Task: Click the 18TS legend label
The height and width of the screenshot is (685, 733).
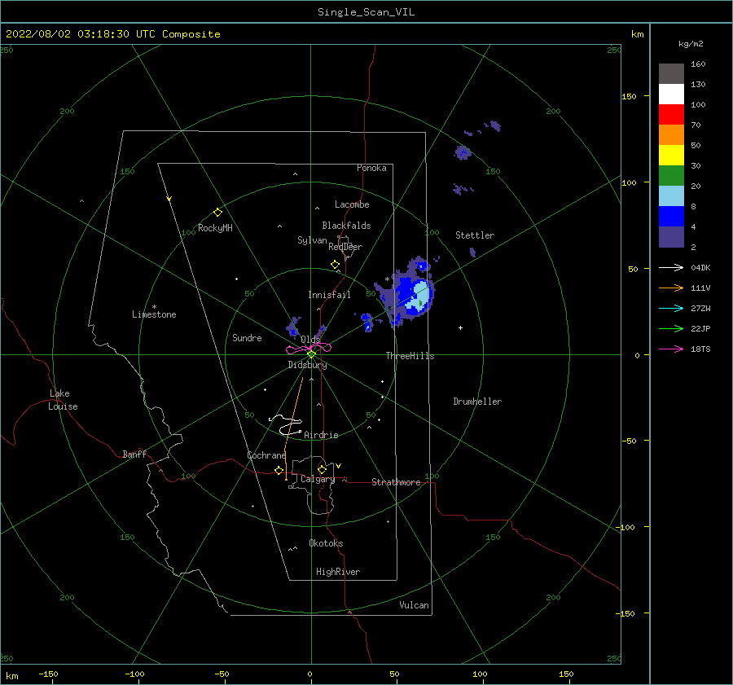Action: [700, 349]
